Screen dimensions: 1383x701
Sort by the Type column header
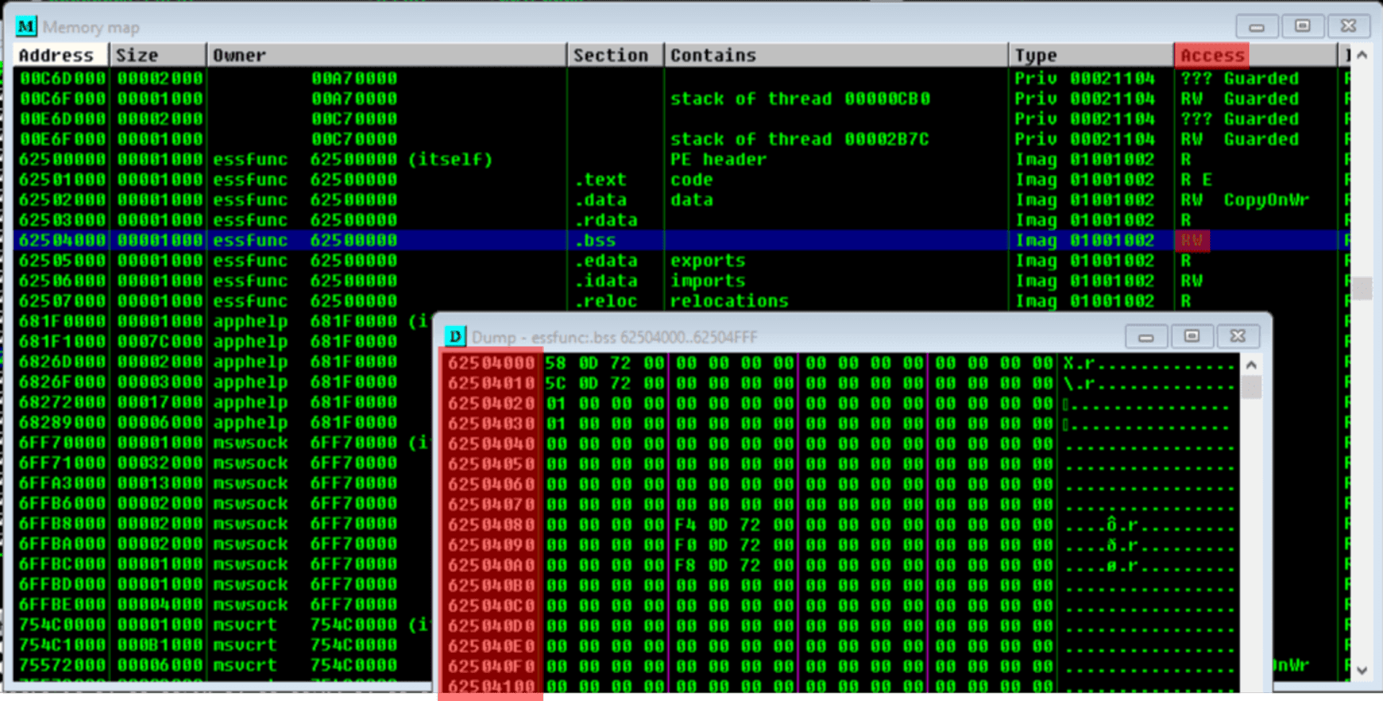pyautogui.click(x=1092, y=55)
